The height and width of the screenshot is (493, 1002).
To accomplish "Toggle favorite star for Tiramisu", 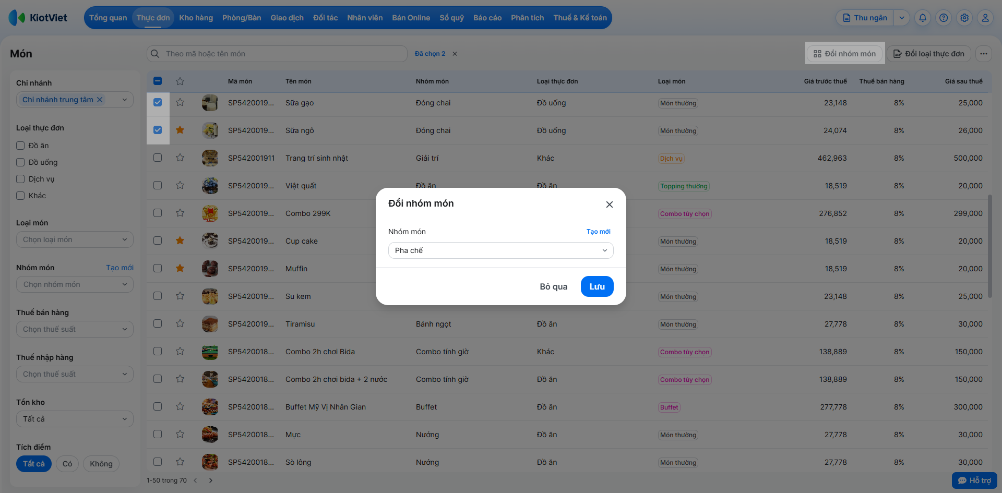I will [180, 323].
